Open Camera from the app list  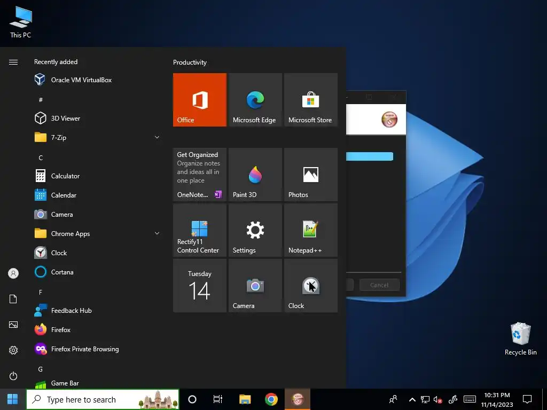click(x=97, y=215)
